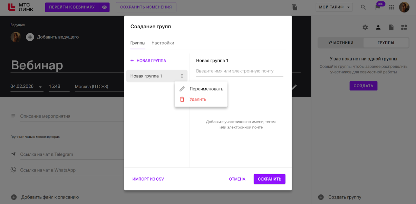
Task: Choose Удалить from the context menu
Action: coord(198,99)
